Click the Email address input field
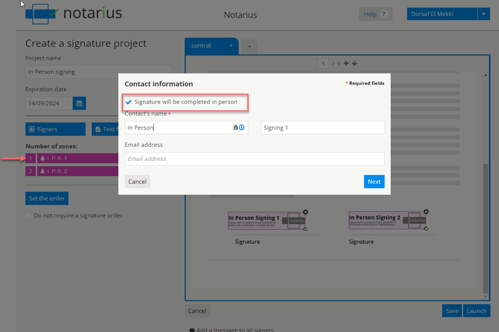Image resolution: width=499 pixels, height=332 pixels. 254,159
